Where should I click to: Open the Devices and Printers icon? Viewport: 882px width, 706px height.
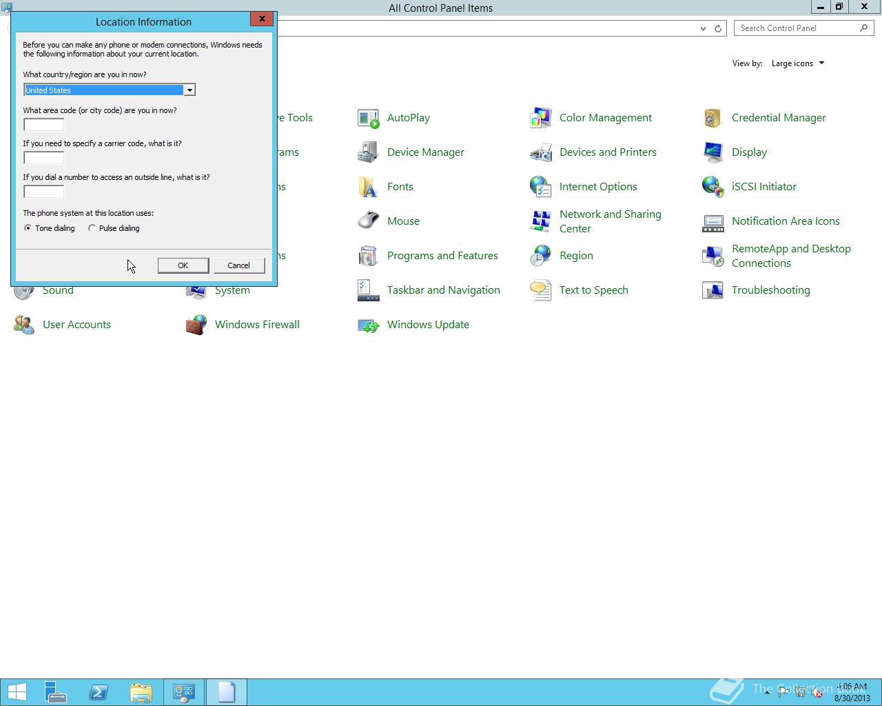tap(541, 152)
